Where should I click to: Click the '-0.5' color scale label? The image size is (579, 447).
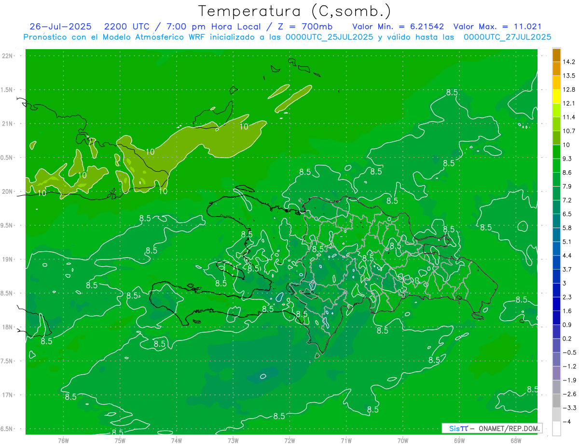(569, 352)
